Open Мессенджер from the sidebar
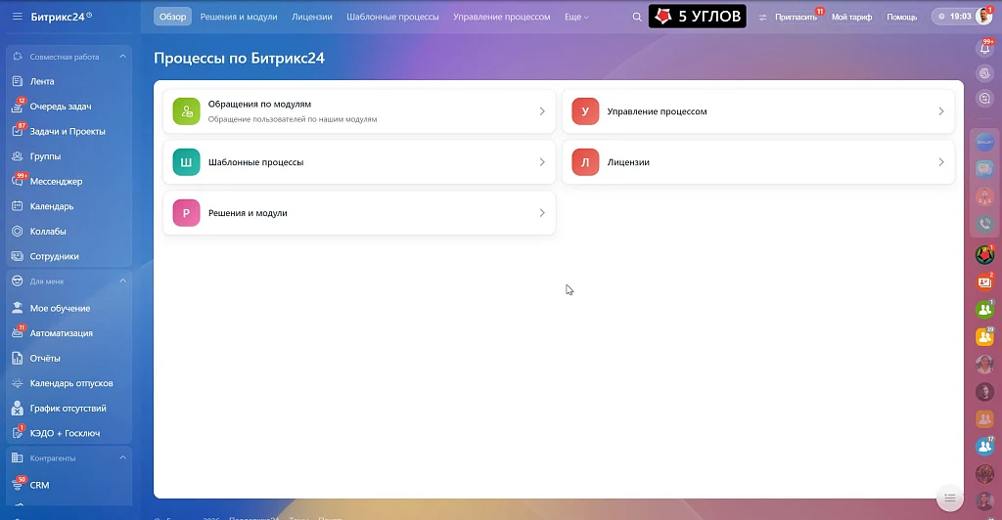The height and width of the screenshot is (520, 1002). pos(56,181)
